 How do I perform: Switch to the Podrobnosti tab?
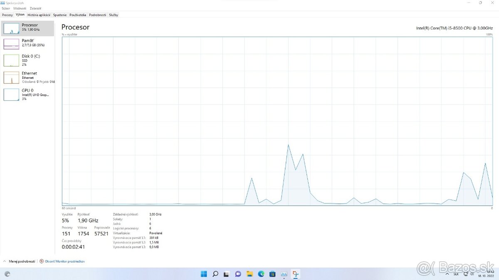pyautogui.click(x=97, y=15)
